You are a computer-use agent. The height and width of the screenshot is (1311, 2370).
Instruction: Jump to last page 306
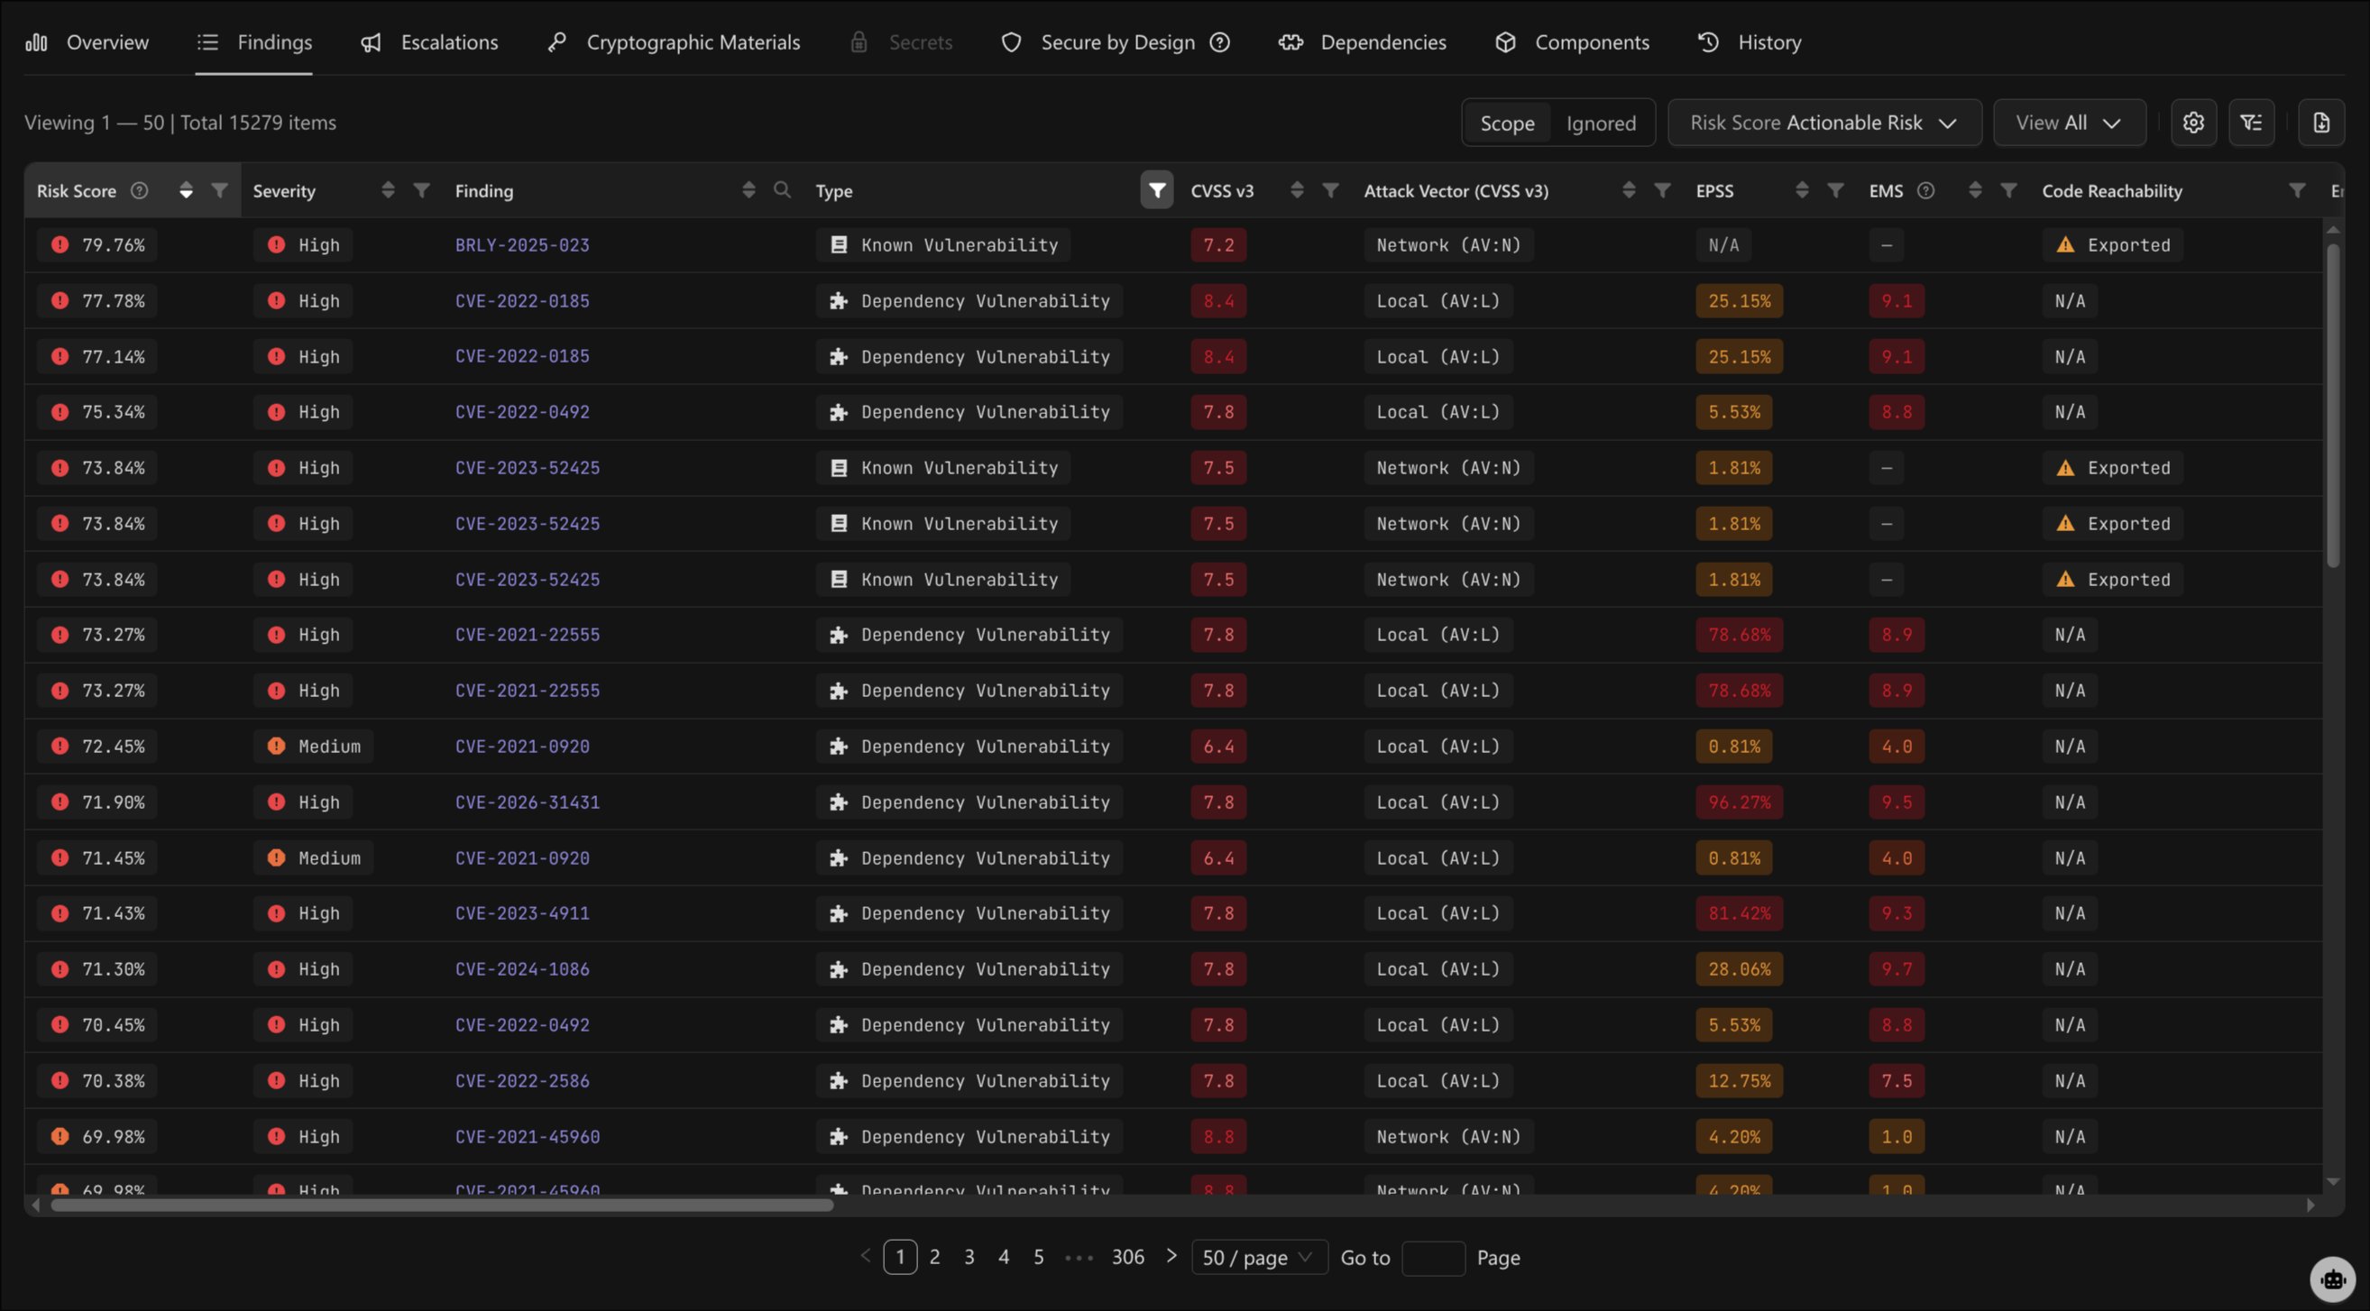pyautogui.click(x=1128, y=1257)
